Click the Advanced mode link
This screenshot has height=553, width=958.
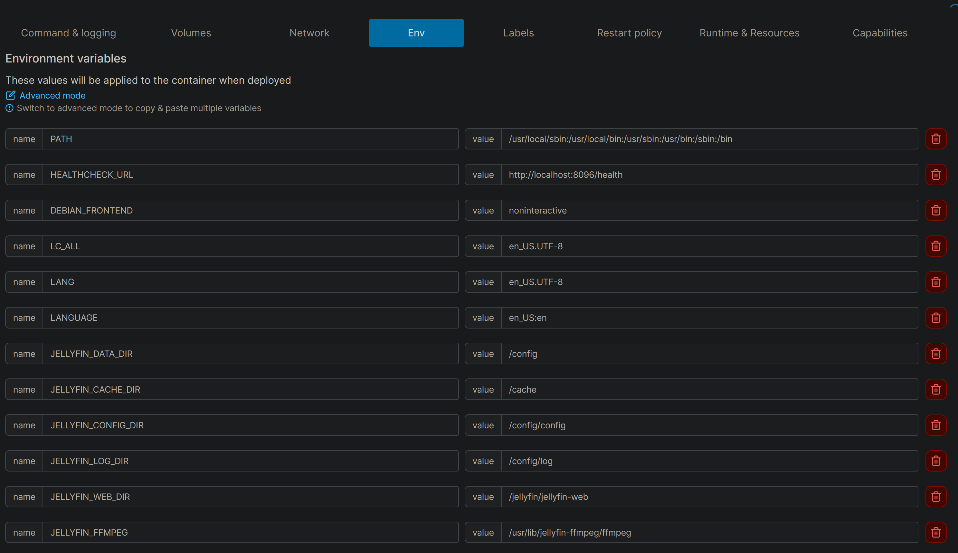(x=52, y=95)
